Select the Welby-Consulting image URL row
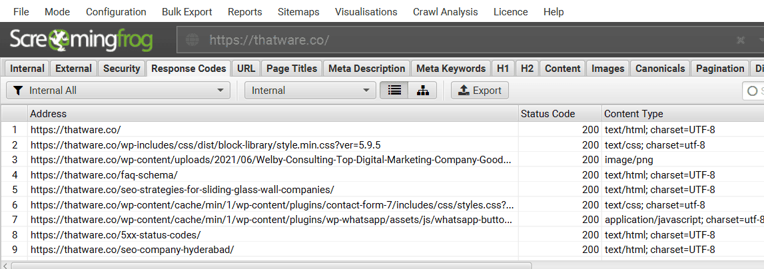This screenshot has width=764, height=269. [x=273, y=160]
